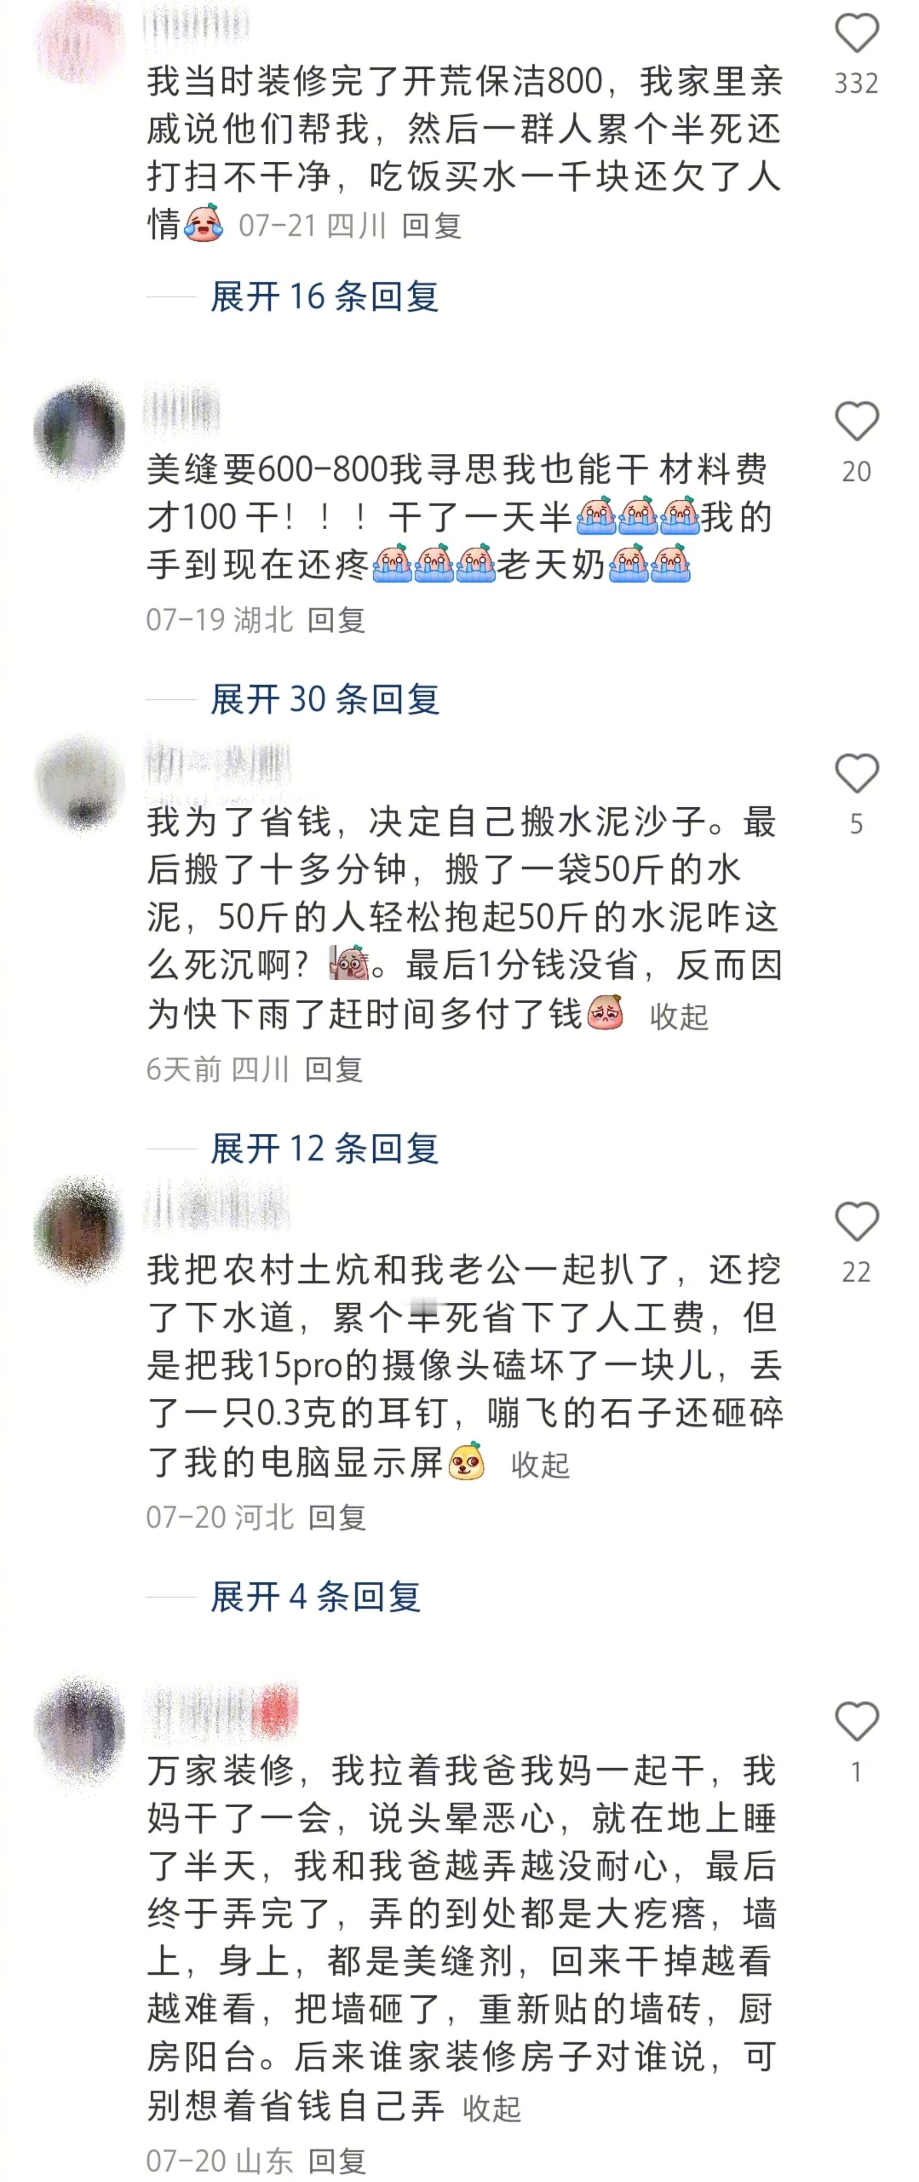
Task: Collapse the 农村土炕 comment with 收起
Action: click(539, 1464)
